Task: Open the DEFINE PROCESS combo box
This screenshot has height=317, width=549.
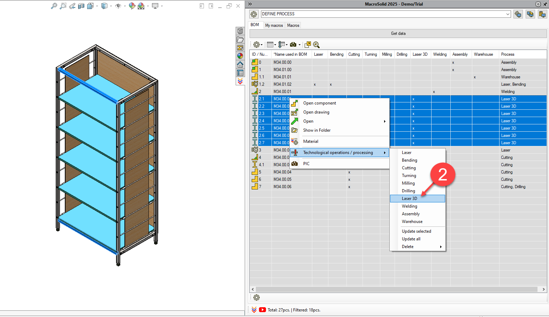Action: tap(386, 14)
